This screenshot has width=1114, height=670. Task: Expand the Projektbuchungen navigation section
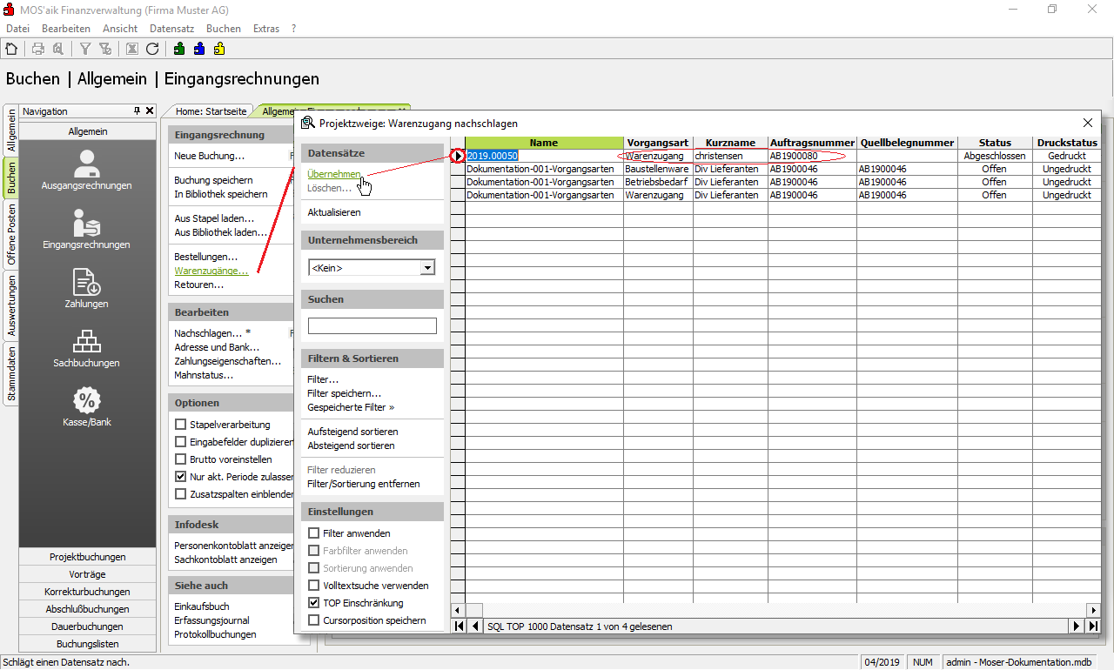tap(87, 557)
